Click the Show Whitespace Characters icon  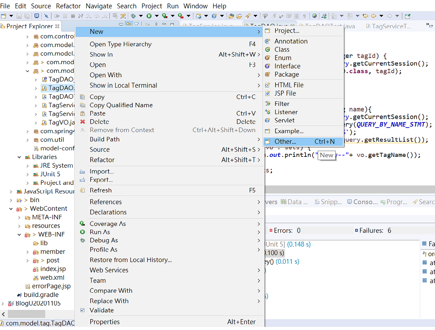point(304,16)
